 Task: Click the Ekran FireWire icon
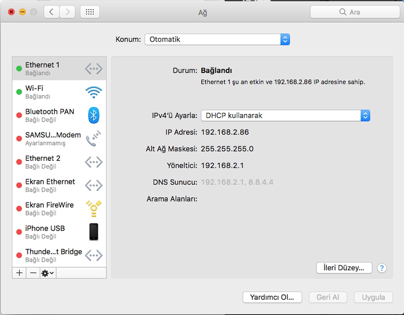pyautogui.click(x=93, y=209)
